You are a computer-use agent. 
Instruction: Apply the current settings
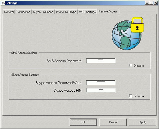click(x=142, y=122)
